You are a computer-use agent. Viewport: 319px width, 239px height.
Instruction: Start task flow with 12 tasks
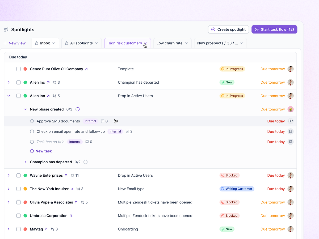click(274, 29)
